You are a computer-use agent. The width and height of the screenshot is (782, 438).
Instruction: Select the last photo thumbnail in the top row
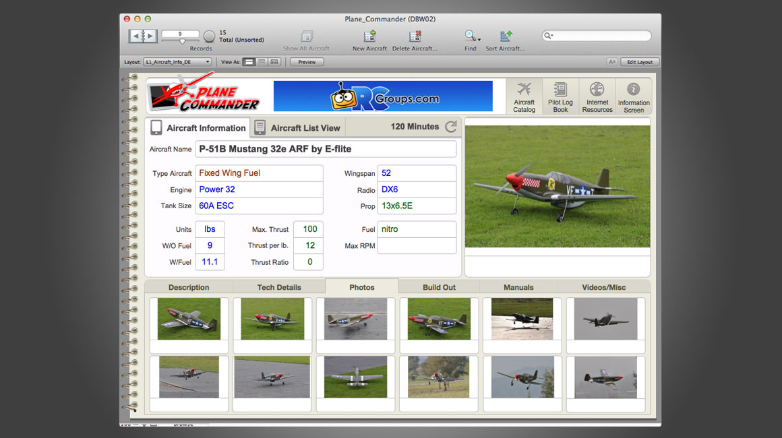click(605, 319)
